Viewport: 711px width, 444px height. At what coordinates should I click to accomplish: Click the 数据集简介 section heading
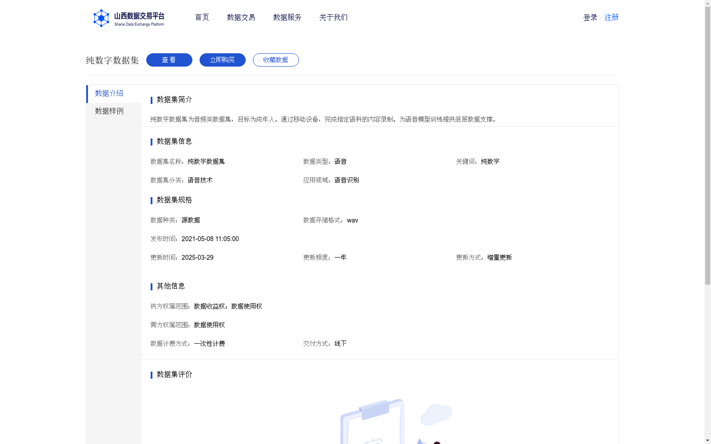(x=174, y=99)
